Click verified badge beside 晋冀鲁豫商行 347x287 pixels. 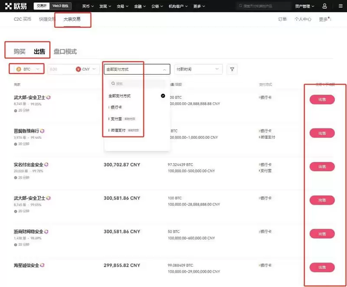point(42,131)
